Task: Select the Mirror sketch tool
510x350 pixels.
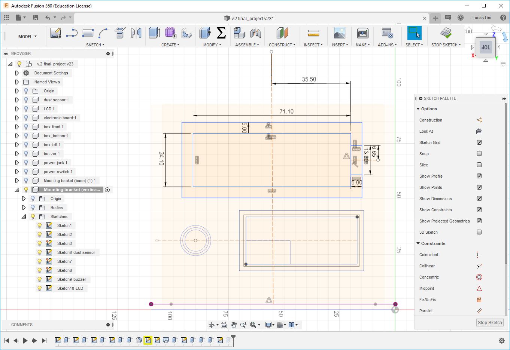Action: coord(136,33)
